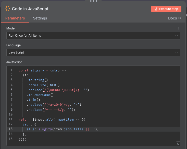Click the '.trim()' call on line 7
The width and height of the screenshot is (187, 149).
click(33, 100)
